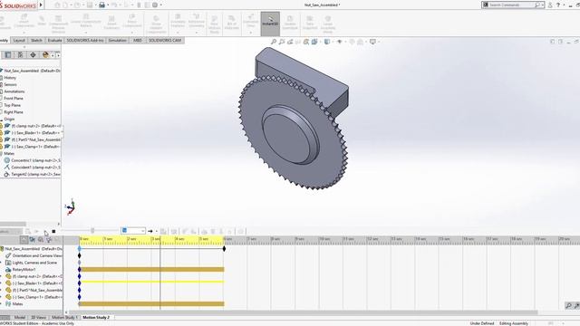
Task: Open the MBD tab
Action: tap(138, 40)
